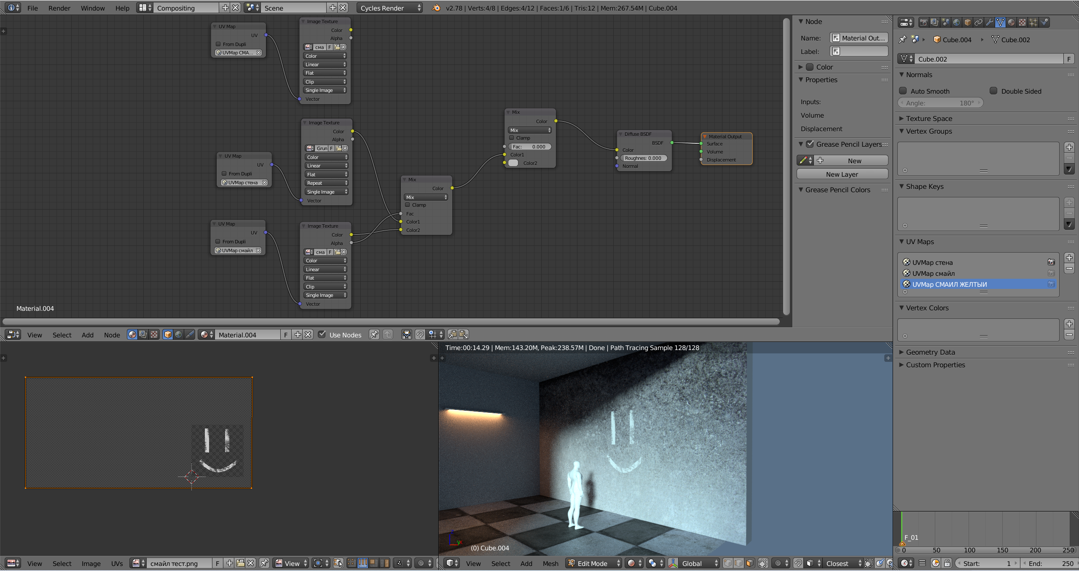The image size is (1079, 571).
Task: Open the UVs menu in image editor
Action: click(x=117, y=563)
